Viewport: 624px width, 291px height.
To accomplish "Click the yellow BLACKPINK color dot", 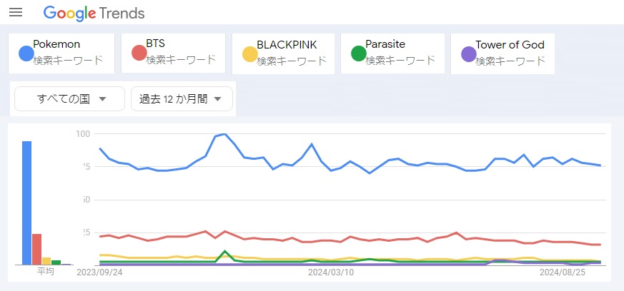I will pyautogui.click(x=249, y=53).
